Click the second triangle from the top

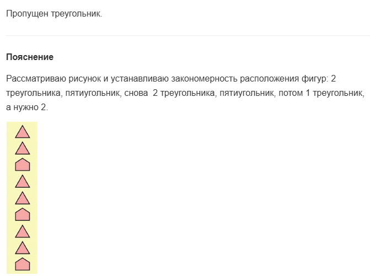pyautogui.click(x=22, y=148)
